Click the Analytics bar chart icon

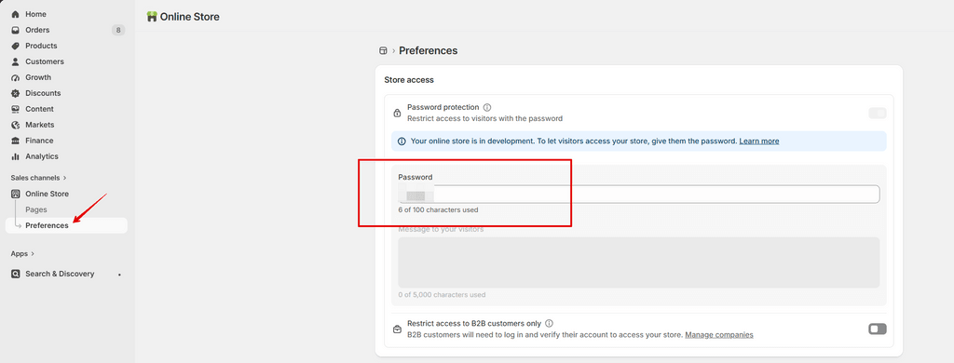tap(16, 156)
